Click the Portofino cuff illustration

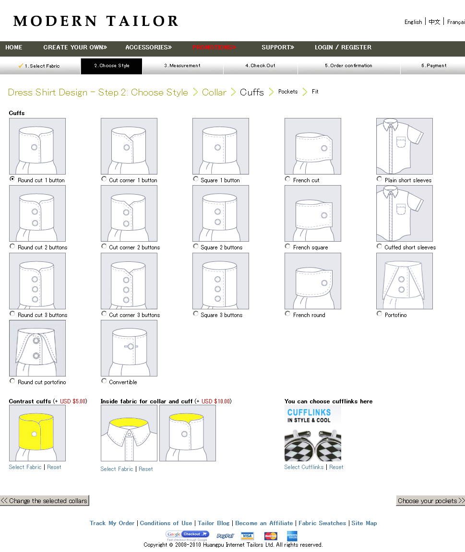404,281
